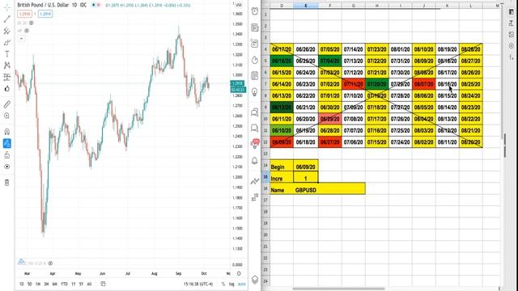Open the alerts alarm clock panel
Viewport: 518px width, 291px height.
255,11
